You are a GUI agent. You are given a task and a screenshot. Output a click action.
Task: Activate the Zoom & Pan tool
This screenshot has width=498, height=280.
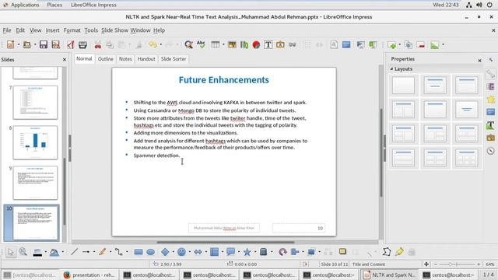pos(23,252)
